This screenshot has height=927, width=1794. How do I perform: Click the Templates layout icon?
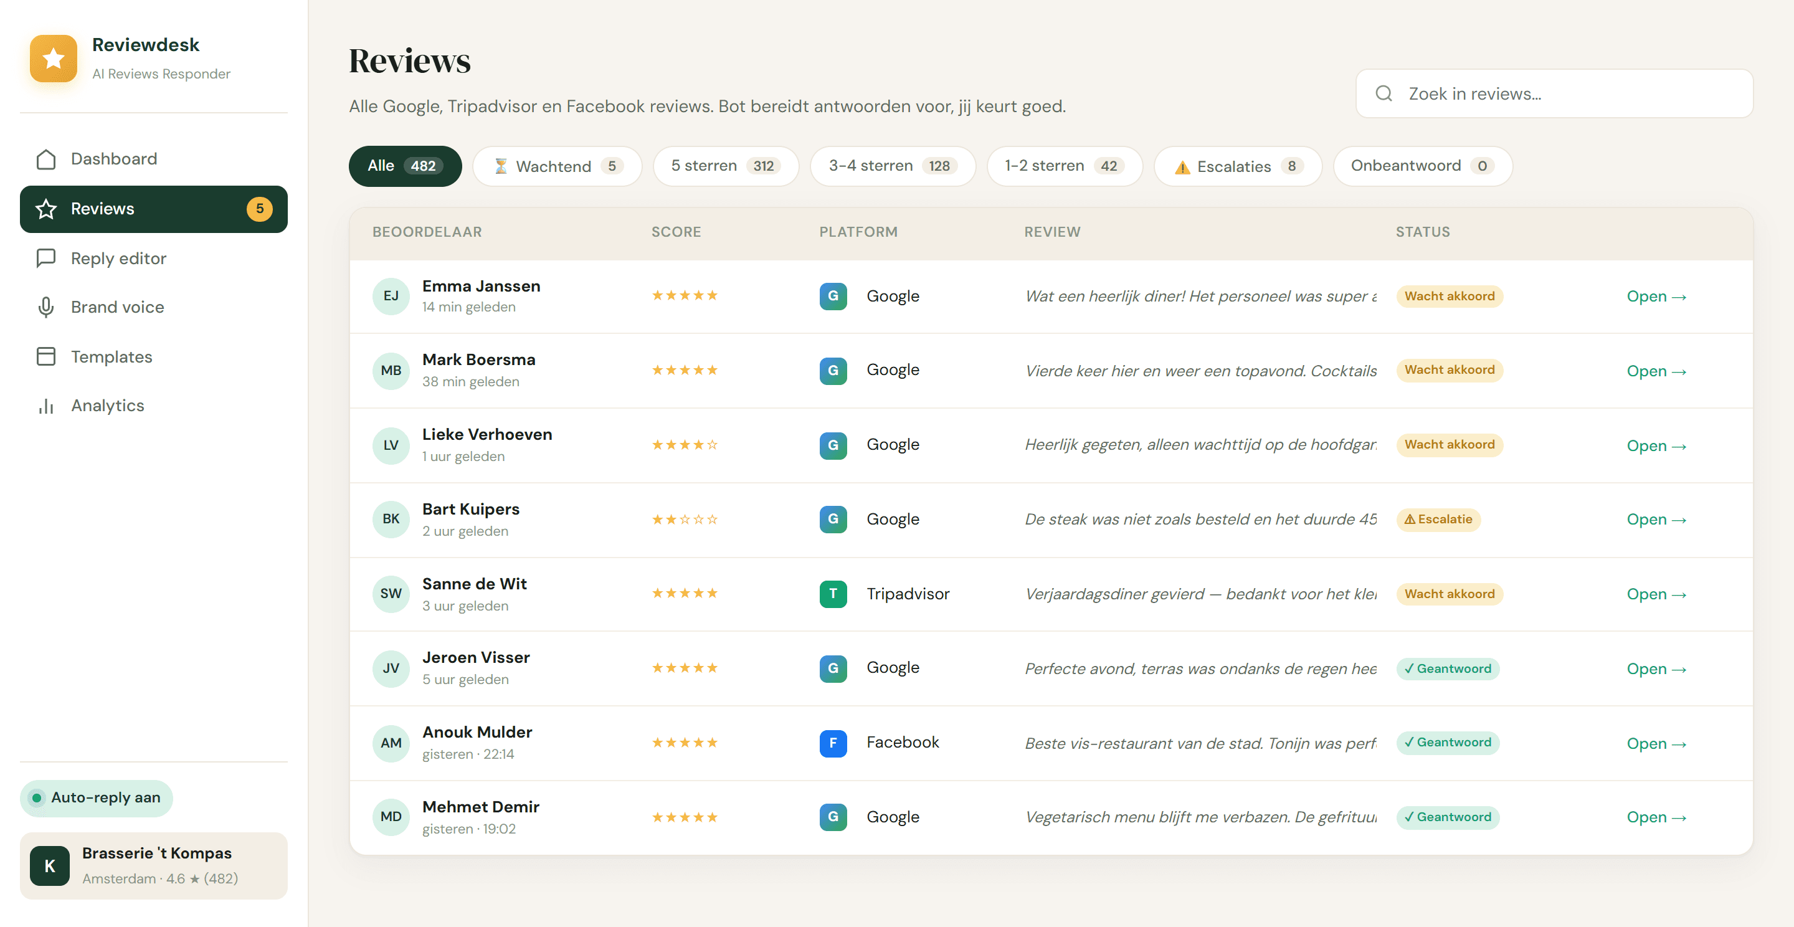[46, 356]
